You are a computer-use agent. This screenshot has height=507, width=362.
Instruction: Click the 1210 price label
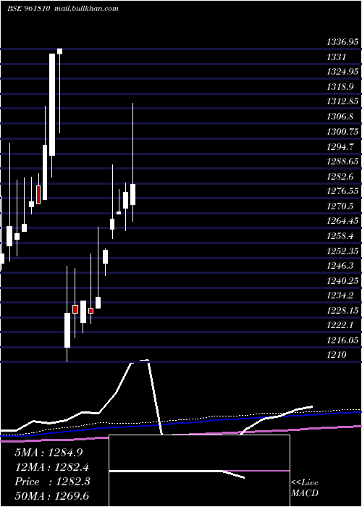(x=337, y=355)
